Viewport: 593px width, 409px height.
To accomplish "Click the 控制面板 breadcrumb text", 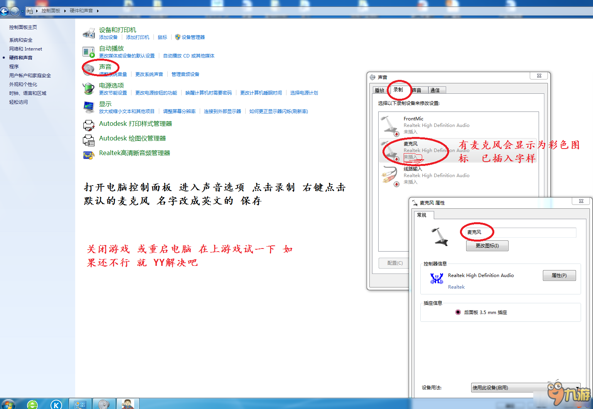I will (x=51, y=11).
